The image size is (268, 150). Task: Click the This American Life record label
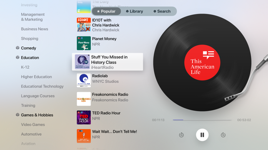pos(202,63)
